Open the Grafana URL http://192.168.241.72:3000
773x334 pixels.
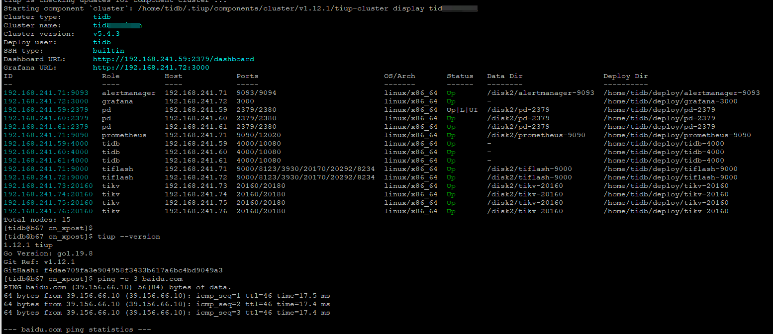pos(151,68)
